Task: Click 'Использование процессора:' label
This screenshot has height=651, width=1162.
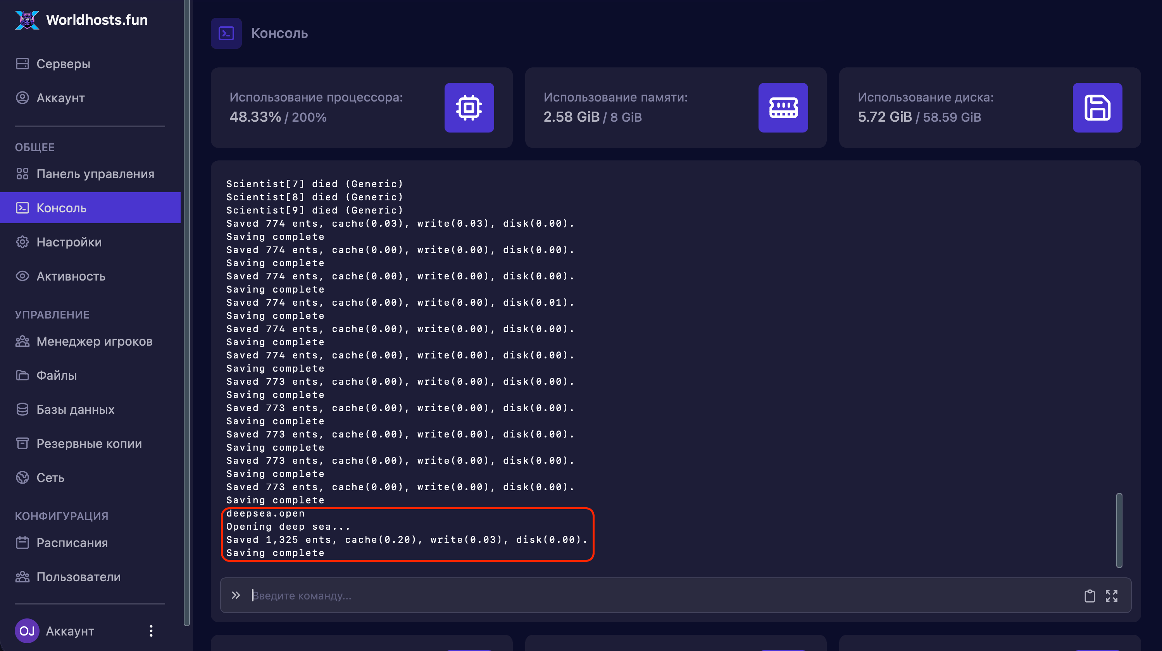Action: click(316, 97)
